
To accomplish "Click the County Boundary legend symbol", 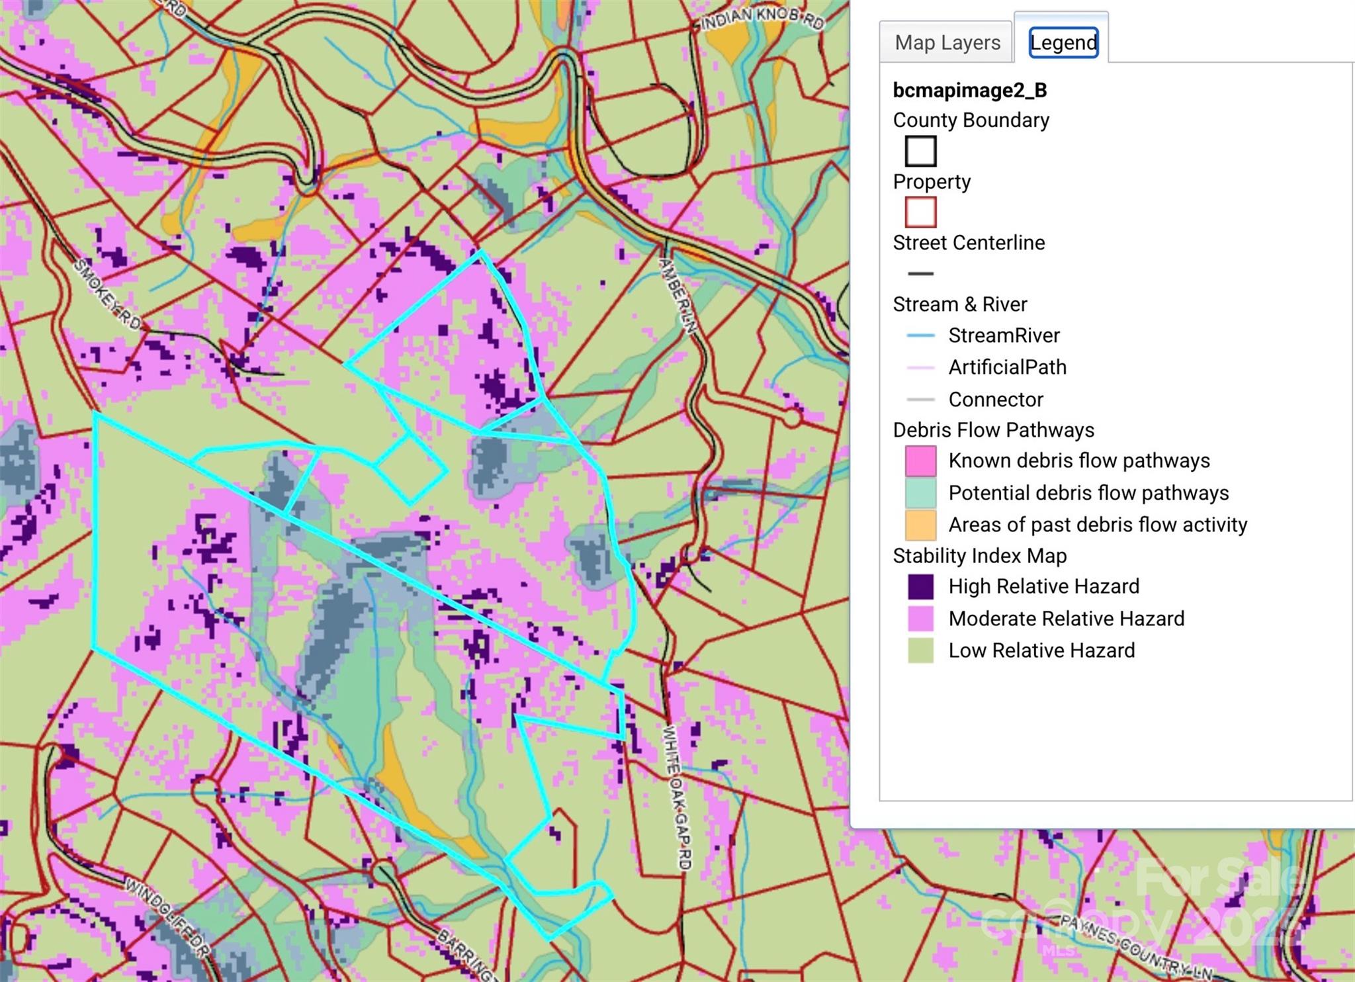I will coord(920,151).
